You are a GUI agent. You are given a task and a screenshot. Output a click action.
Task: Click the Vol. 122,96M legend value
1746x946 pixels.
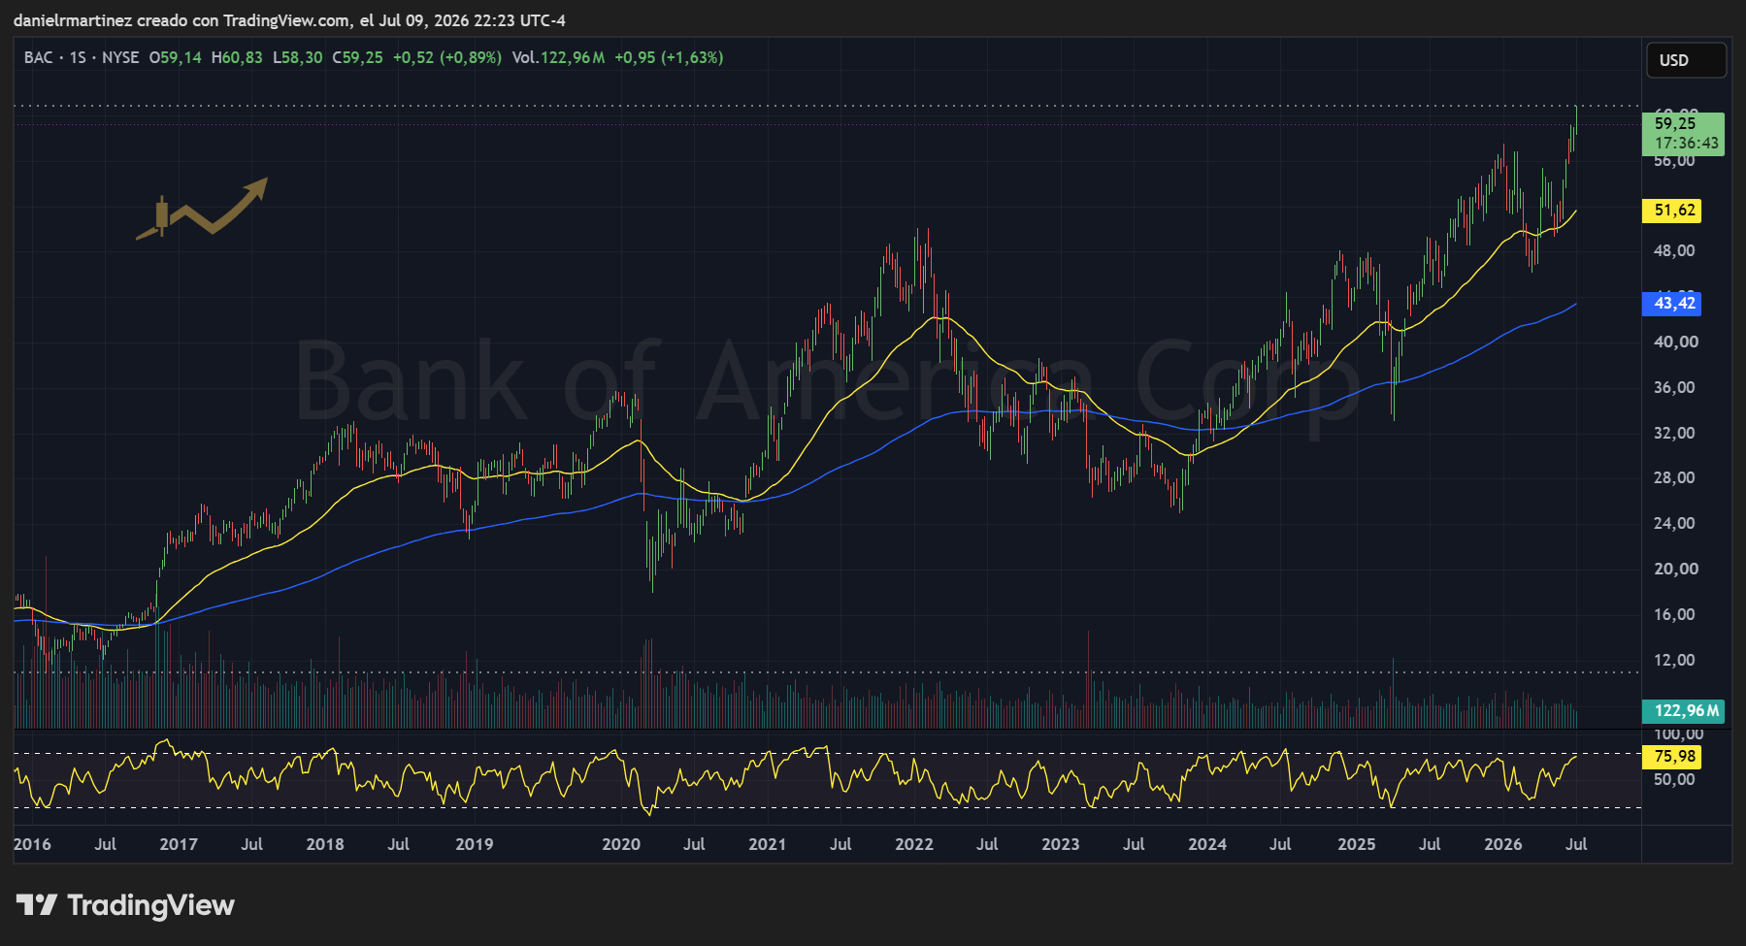pos(559,57)
